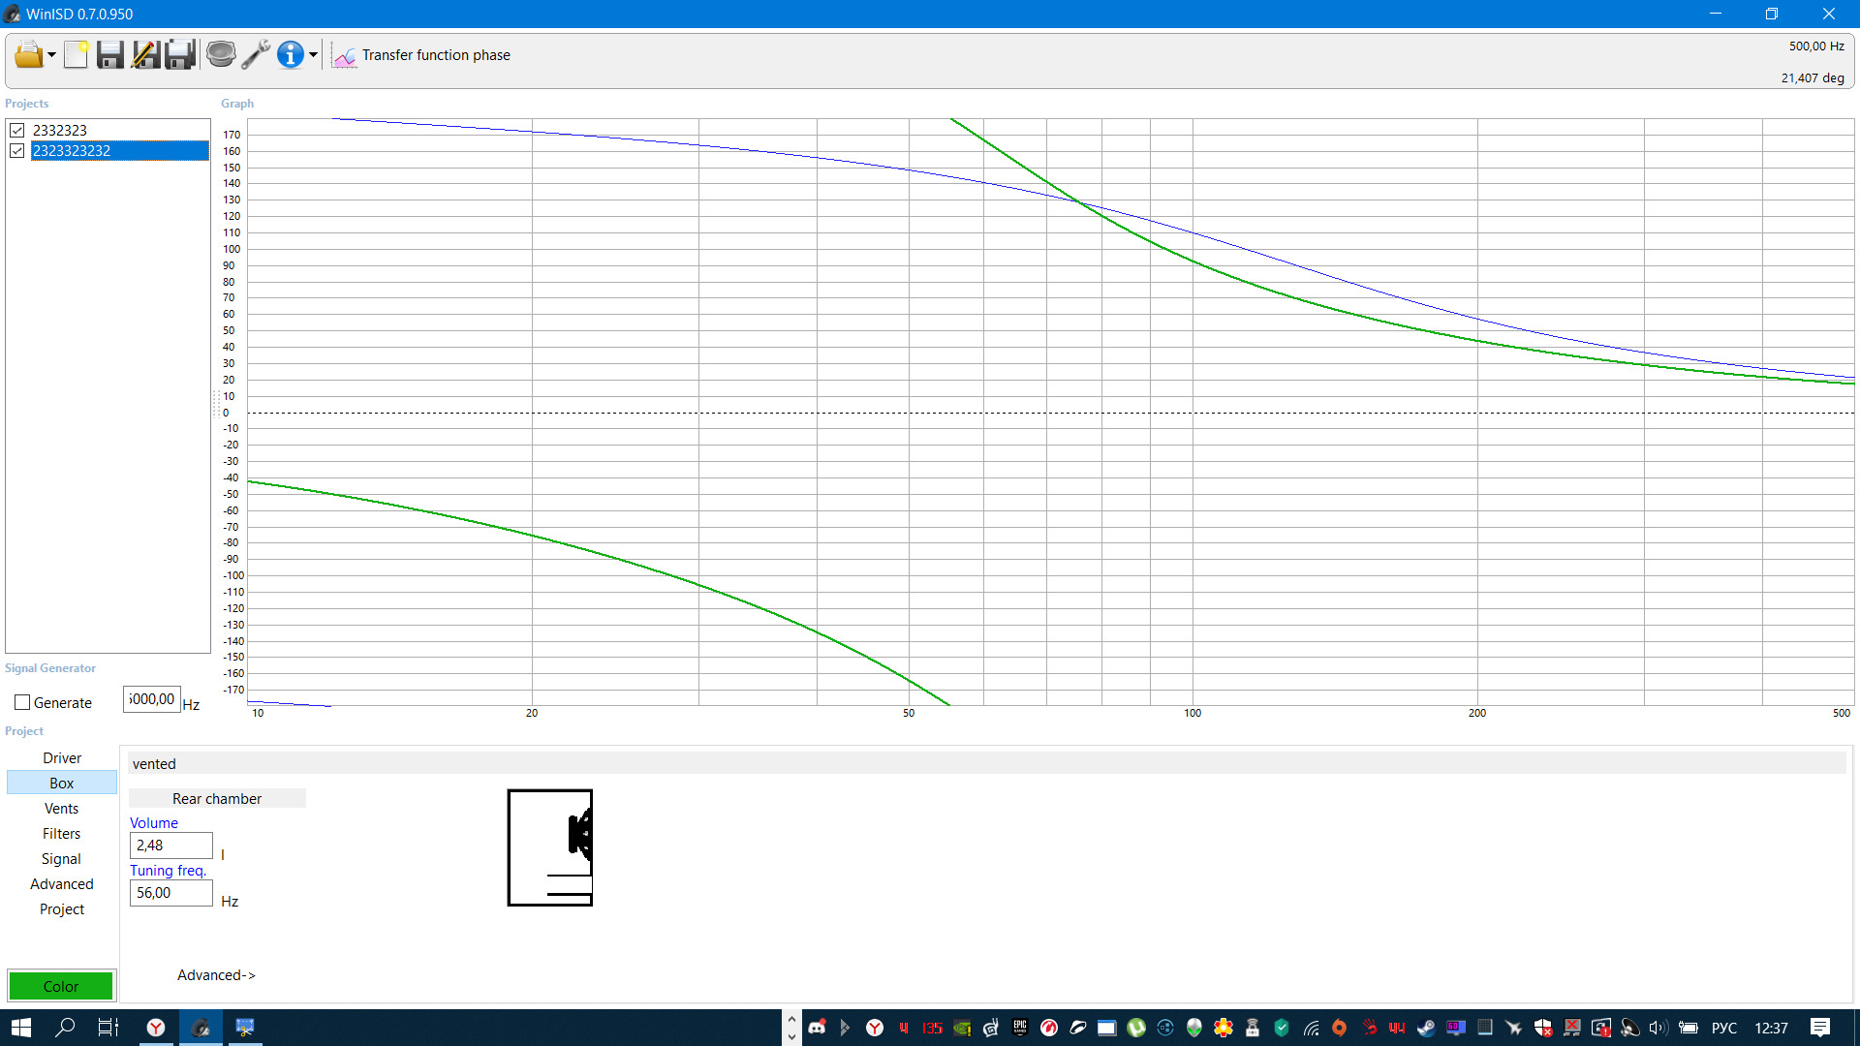The height and width of the screenshot is (1046, 1860).
Task: Click the blue info icon
Action: tap(291, 55)
